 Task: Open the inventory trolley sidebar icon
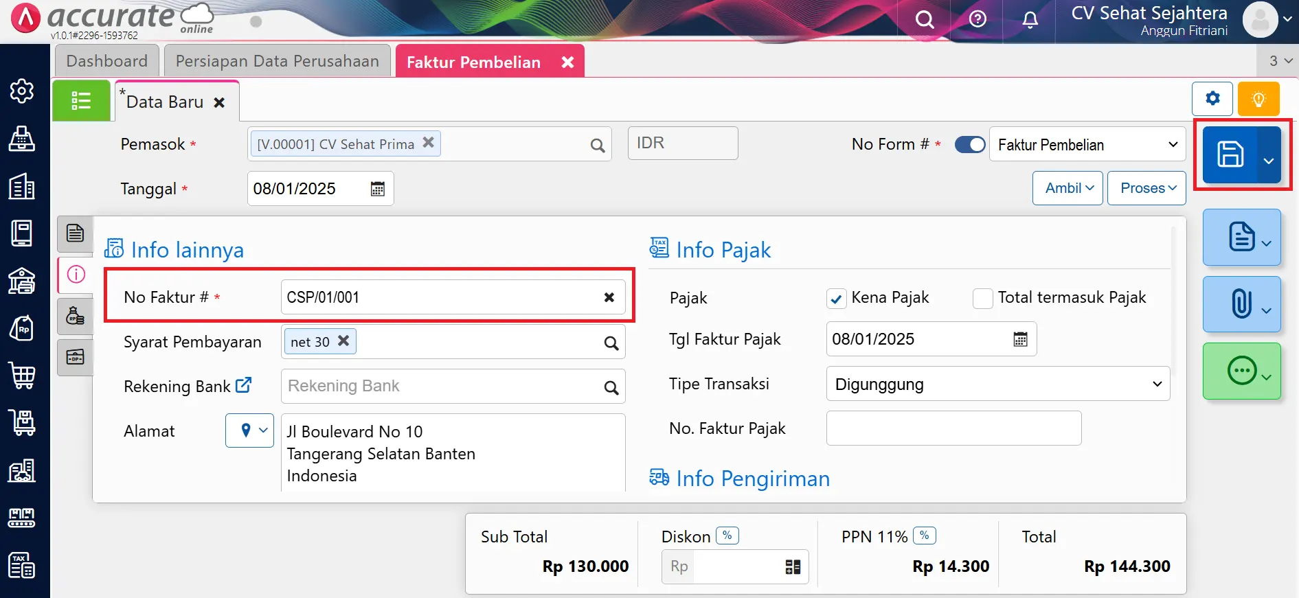pyautogui.click(x=22, y=423)
